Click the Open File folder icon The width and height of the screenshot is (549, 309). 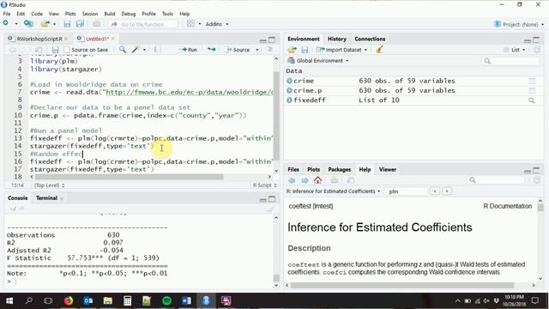click(x=45, y=24)
